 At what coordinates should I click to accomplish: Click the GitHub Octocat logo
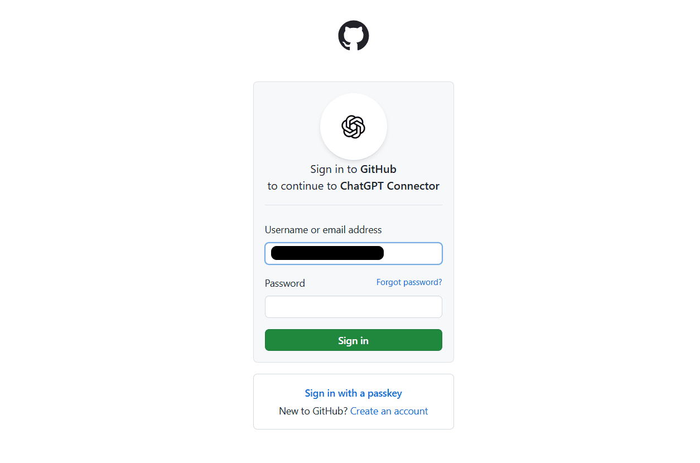[354, 36]
